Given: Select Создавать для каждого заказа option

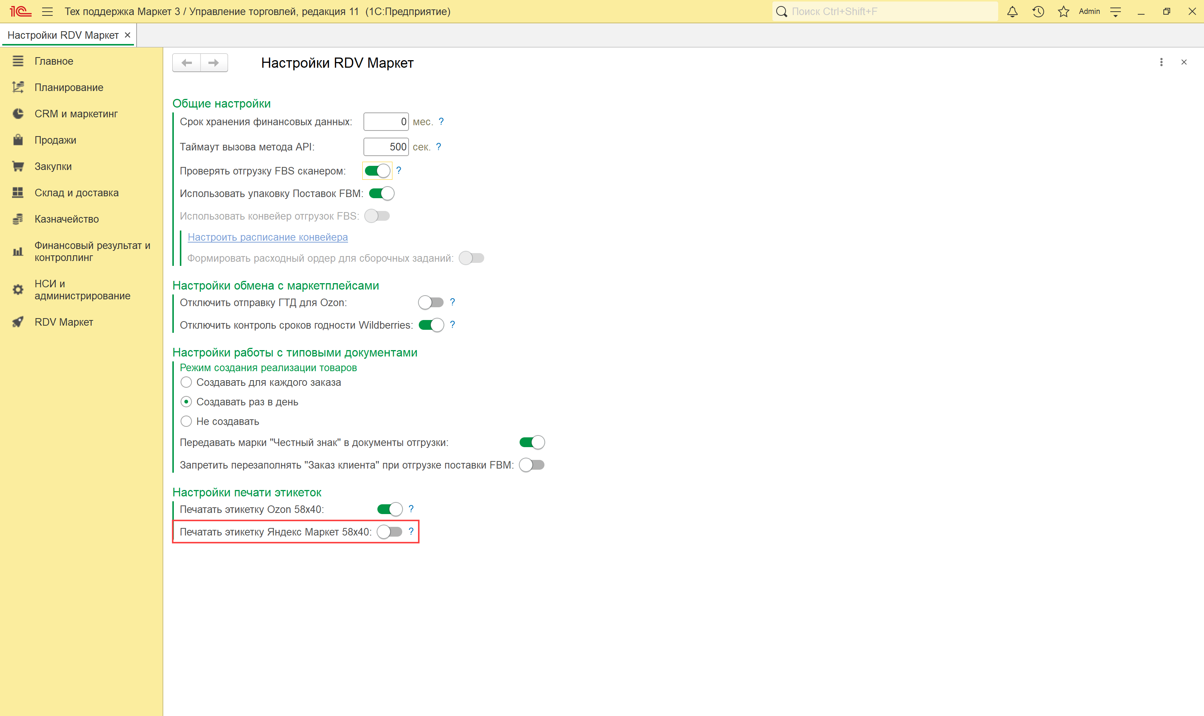Looking at the screenshot, I should (x=186, y=382).
